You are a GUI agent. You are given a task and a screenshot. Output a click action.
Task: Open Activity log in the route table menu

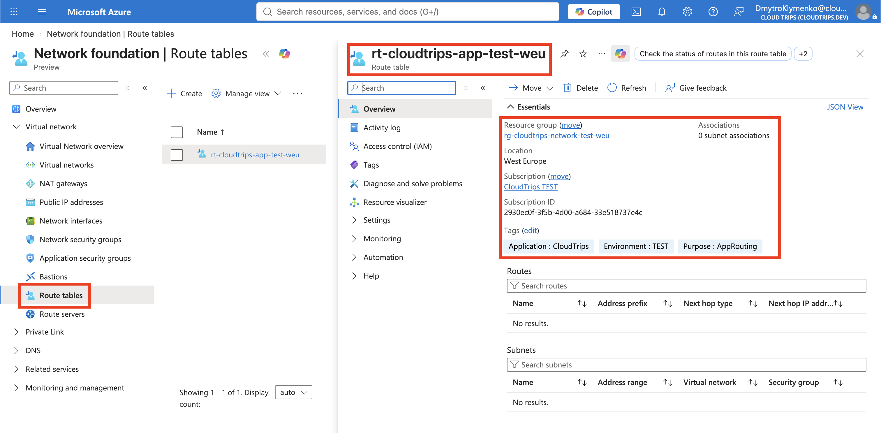[x=382, y=128]
